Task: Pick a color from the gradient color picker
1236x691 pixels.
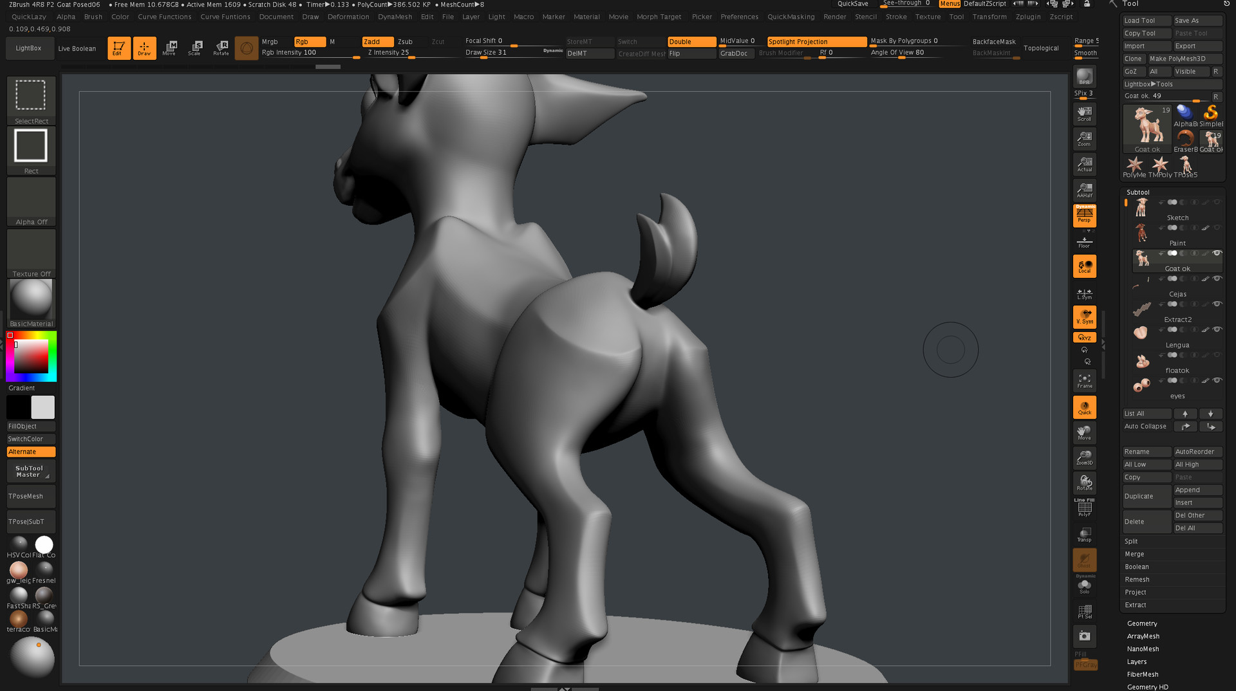Action: coord(31,356)
